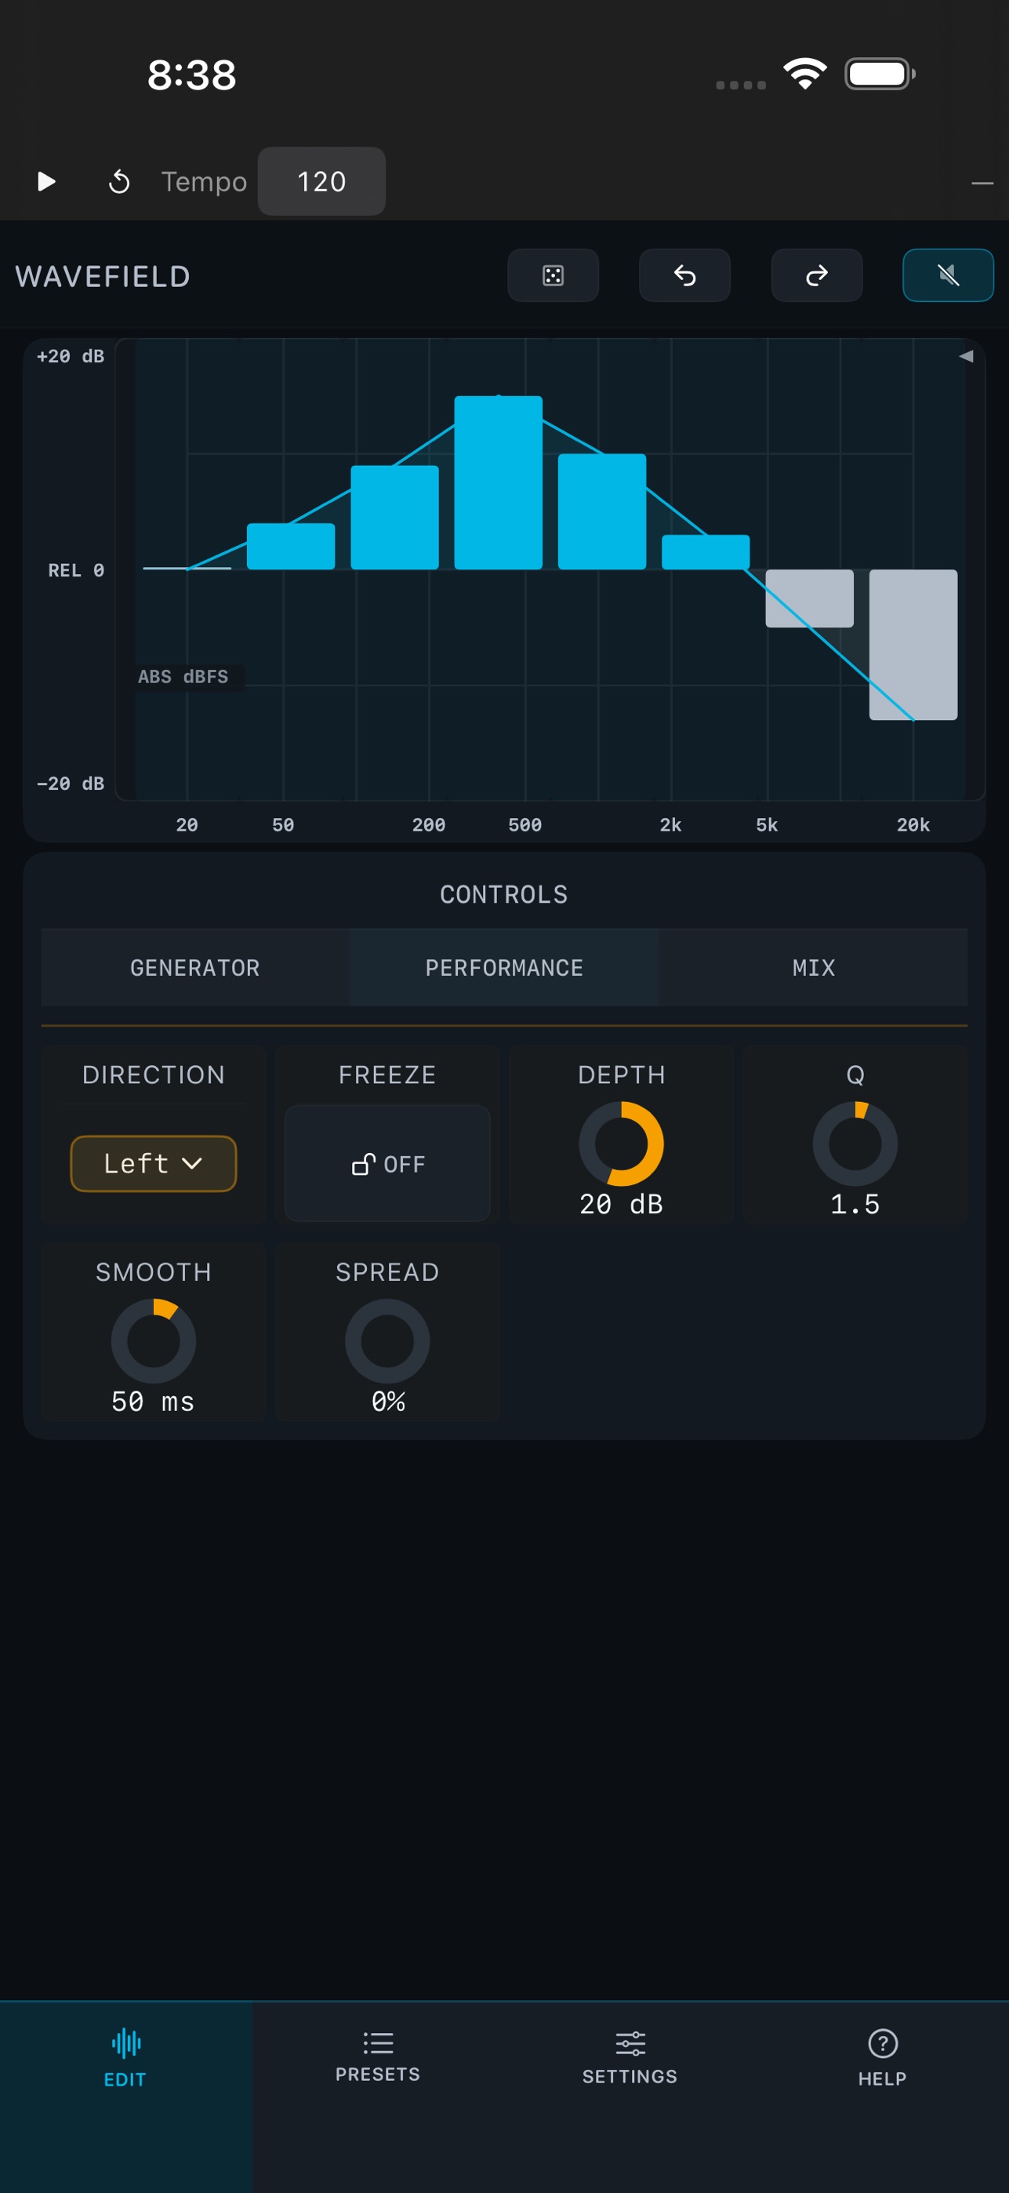This screenshot has width=1009, height=2193.
Task: Collapse the graph with the triangle arrow
Action: pos(966,356)
